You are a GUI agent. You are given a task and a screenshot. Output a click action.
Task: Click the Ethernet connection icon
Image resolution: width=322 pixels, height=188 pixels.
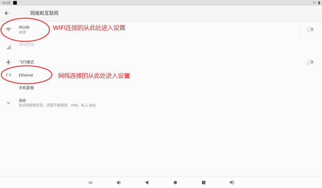[8, 75]
